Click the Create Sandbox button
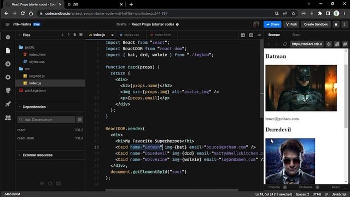 (316, 24)
